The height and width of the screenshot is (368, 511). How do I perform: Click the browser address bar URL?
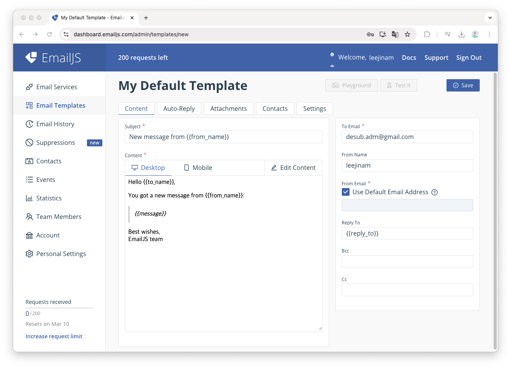pyautogui.click(x=131, y=34)
